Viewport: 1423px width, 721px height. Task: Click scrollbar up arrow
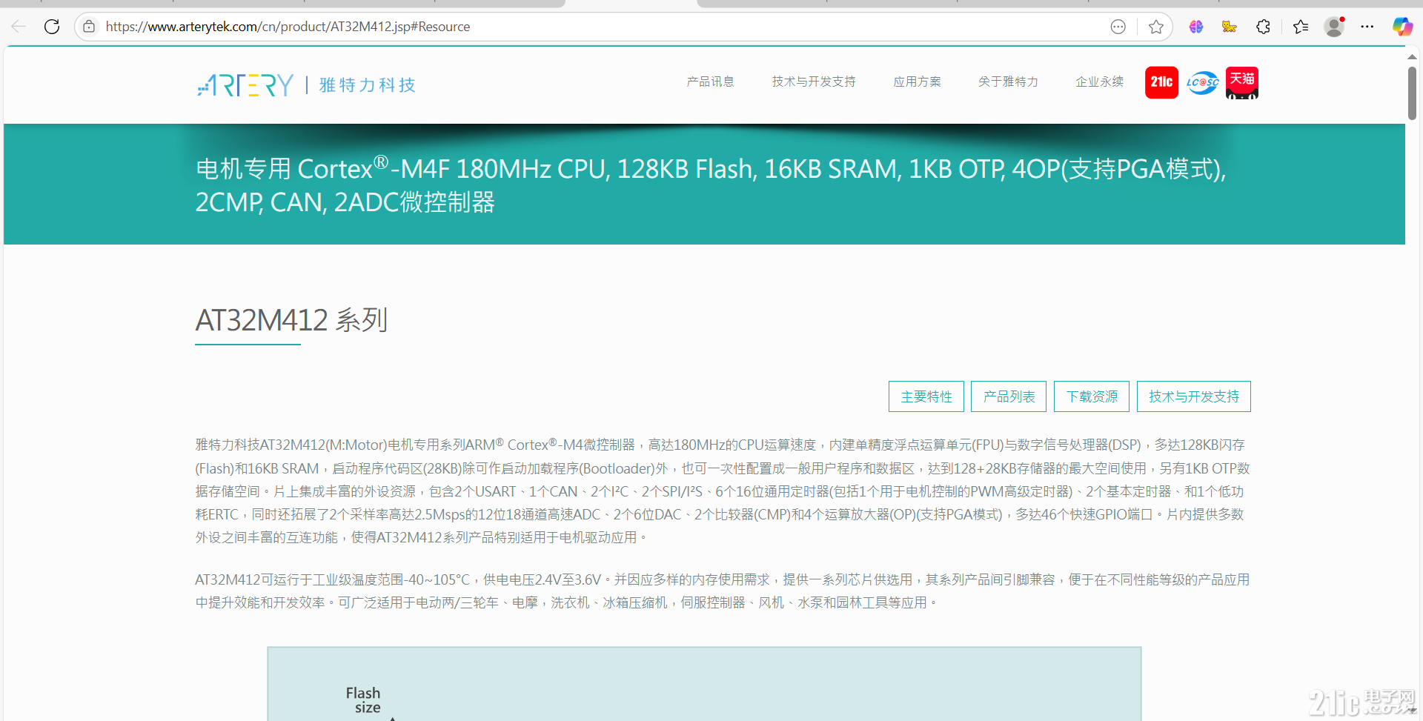pyautogui.click(x=1412, y=56)
